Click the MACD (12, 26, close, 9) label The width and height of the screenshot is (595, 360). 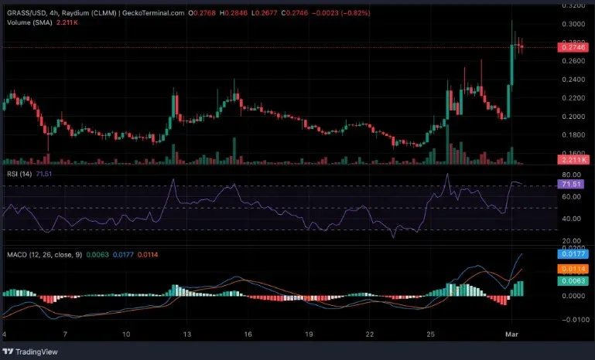[44, 255]
